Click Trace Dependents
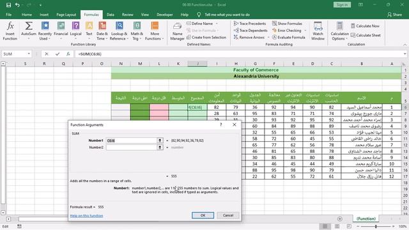Viewport: 409px width, 230px height. click(251, 31)
